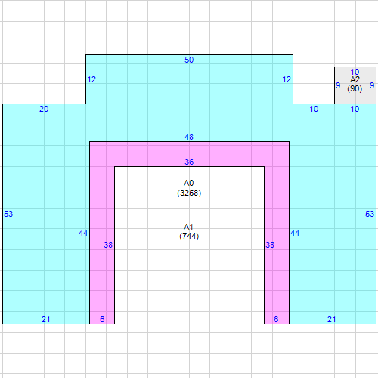Select the left 12 dimension label
The image size is (378, 378).
pyautogui.click(x=91, y=79)
